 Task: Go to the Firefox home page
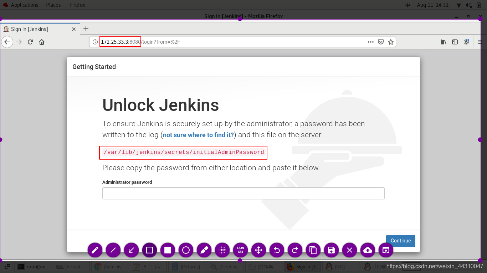[42, 42]
